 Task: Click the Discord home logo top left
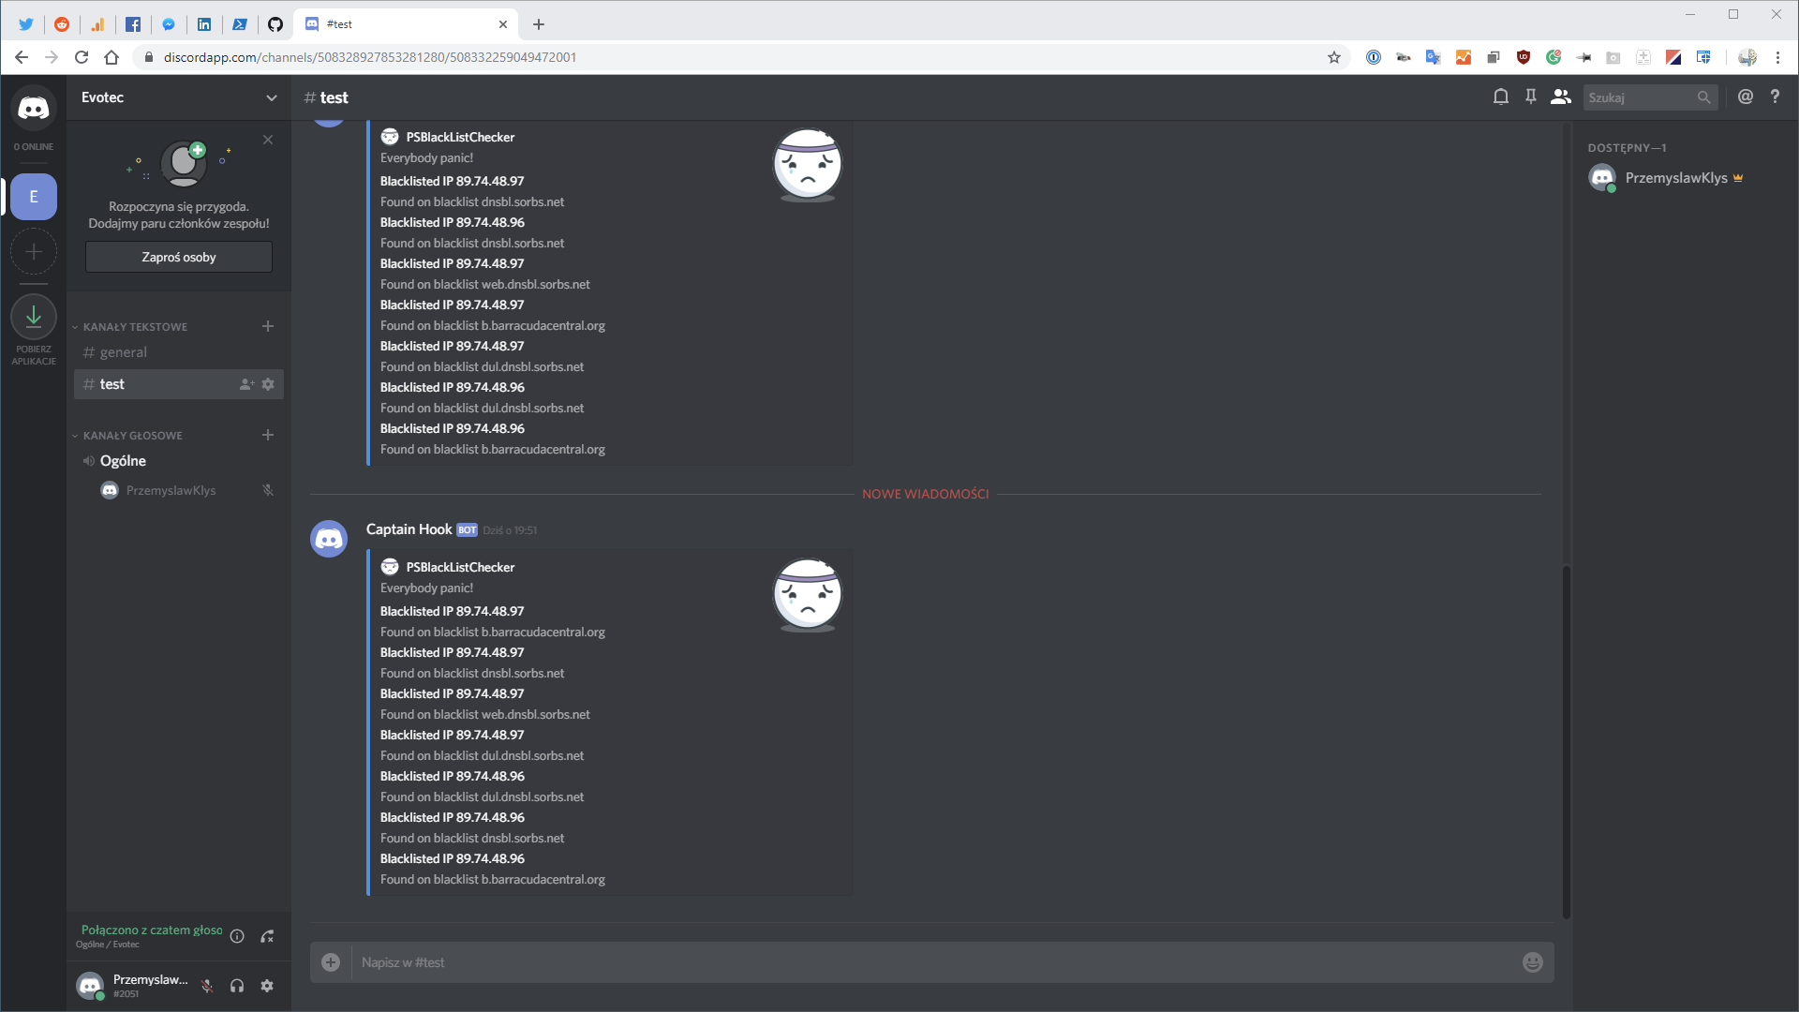[x=34, y=106]
